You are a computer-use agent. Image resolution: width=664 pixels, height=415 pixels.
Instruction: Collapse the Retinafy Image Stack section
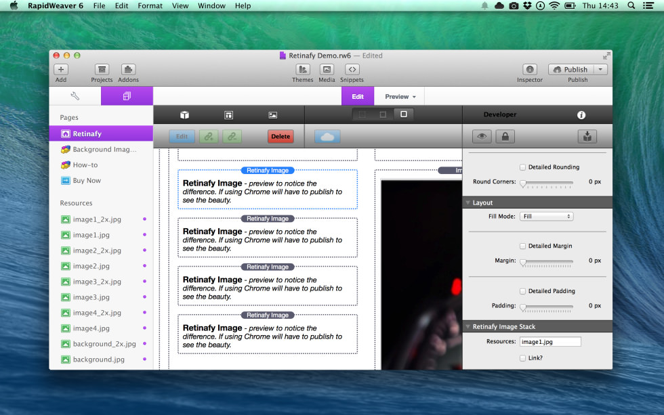click(x=468, y=326)
